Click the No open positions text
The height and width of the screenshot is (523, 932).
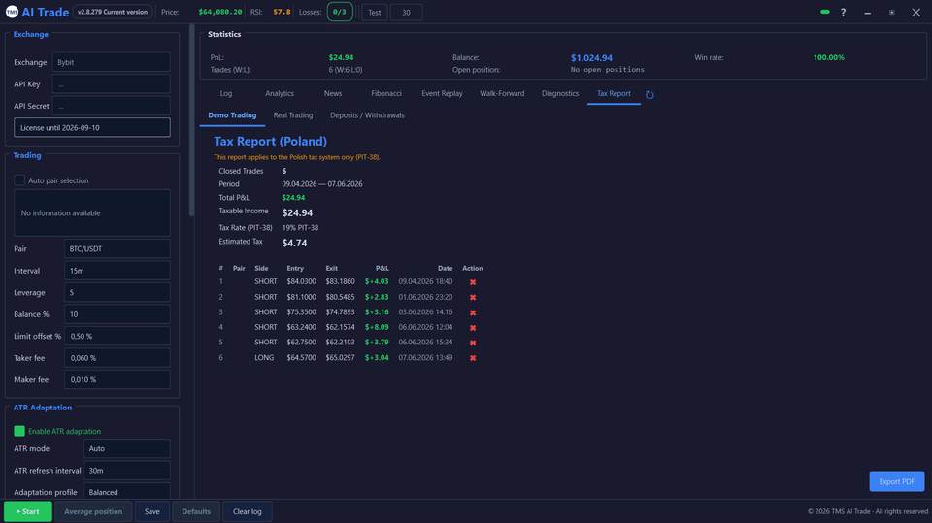pyautogui.click(x=607, y=70)
